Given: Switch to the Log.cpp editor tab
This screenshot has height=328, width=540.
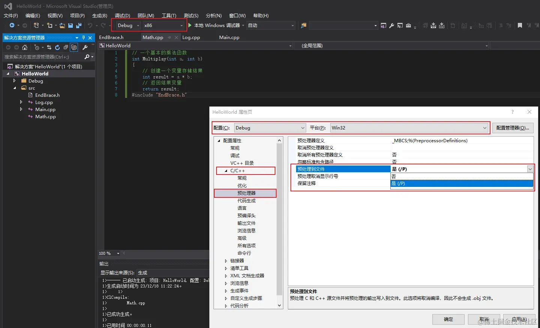Looking at the screenshot, I should [191, 38].
